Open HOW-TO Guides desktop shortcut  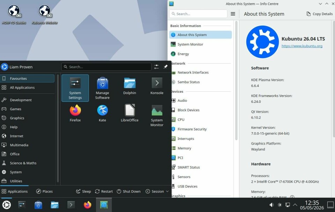click(x=14, y=14)
